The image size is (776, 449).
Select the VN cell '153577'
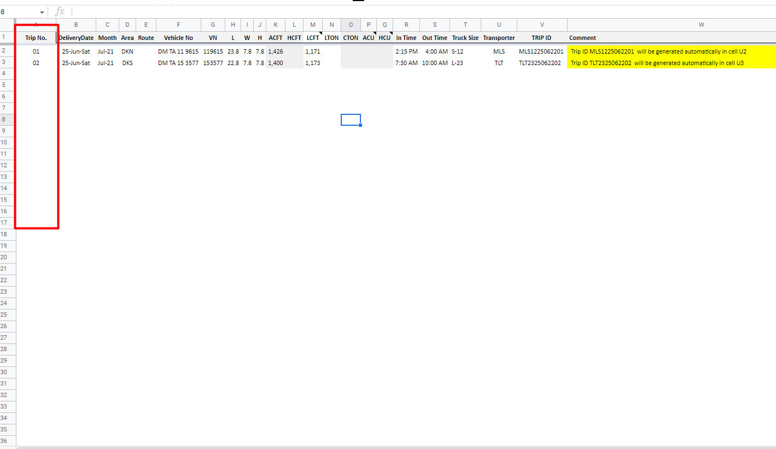[213, 63]
